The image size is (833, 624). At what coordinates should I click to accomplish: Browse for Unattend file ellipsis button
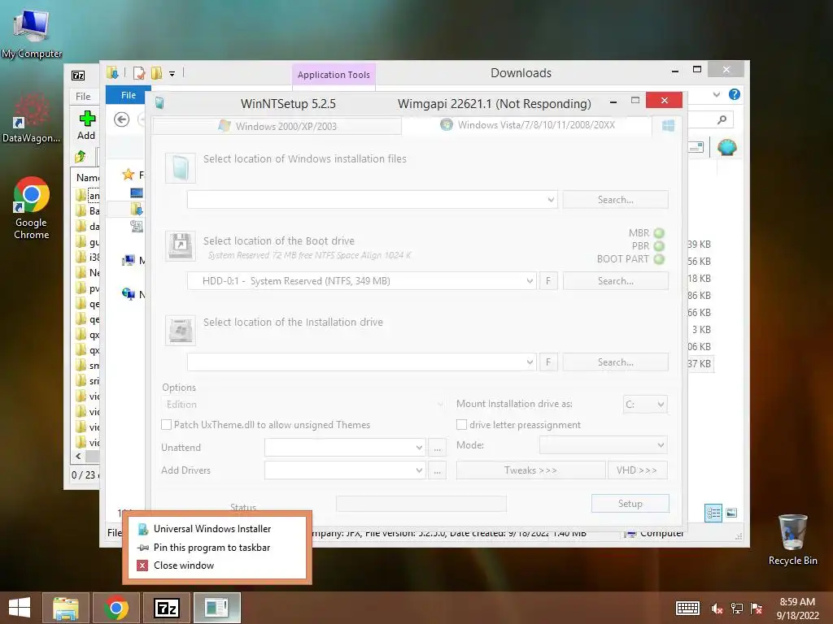[437, 448]
